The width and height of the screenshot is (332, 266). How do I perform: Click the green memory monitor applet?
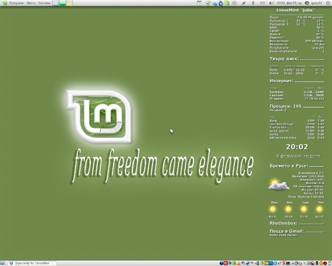pos(63,3)
